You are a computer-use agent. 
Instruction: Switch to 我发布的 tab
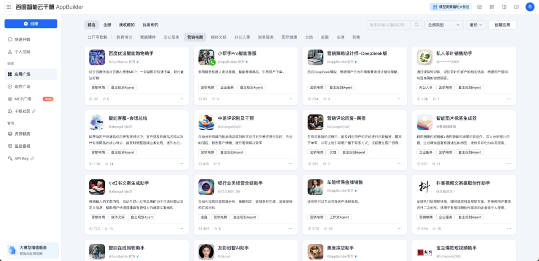151,25
